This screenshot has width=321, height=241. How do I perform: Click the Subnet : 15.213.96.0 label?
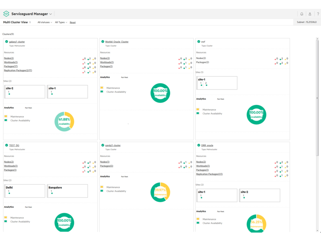pos(307,22)
